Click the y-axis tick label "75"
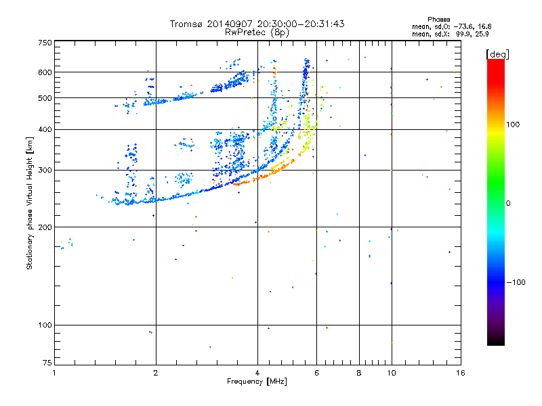This screenshot has height=406, width=542. (47, 363)
